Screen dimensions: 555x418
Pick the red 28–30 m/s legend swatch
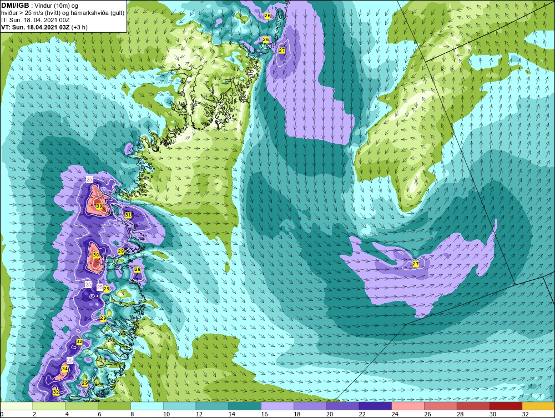pos(473,406)
